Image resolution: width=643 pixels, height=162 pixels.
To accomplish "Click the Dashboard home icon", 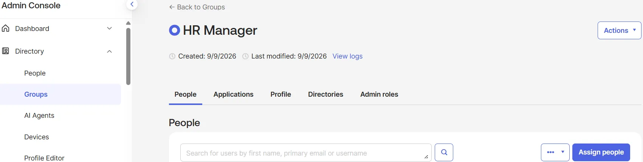I will 6,28.
